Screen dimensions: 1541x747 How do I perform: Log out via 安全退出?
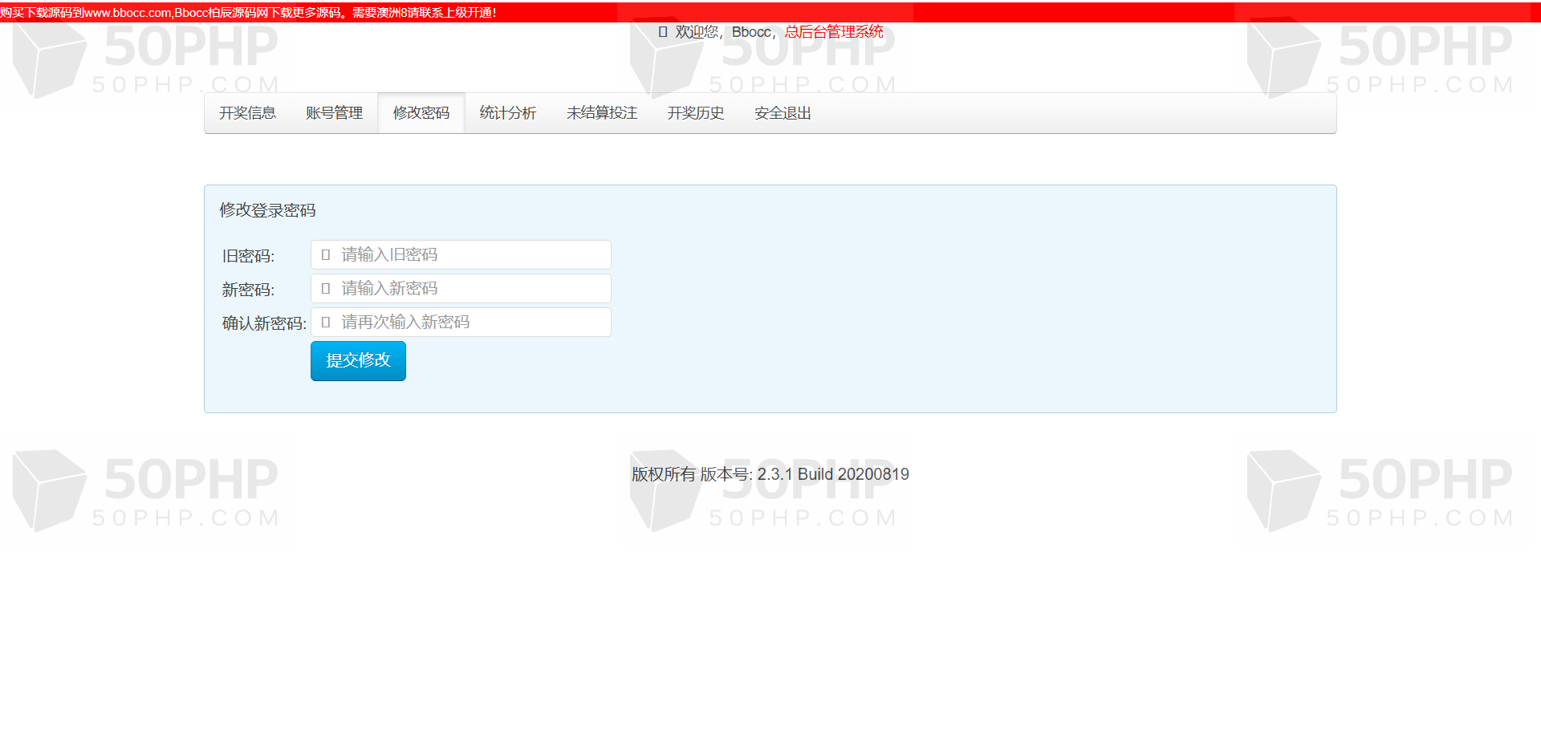[x=783, y=113]
